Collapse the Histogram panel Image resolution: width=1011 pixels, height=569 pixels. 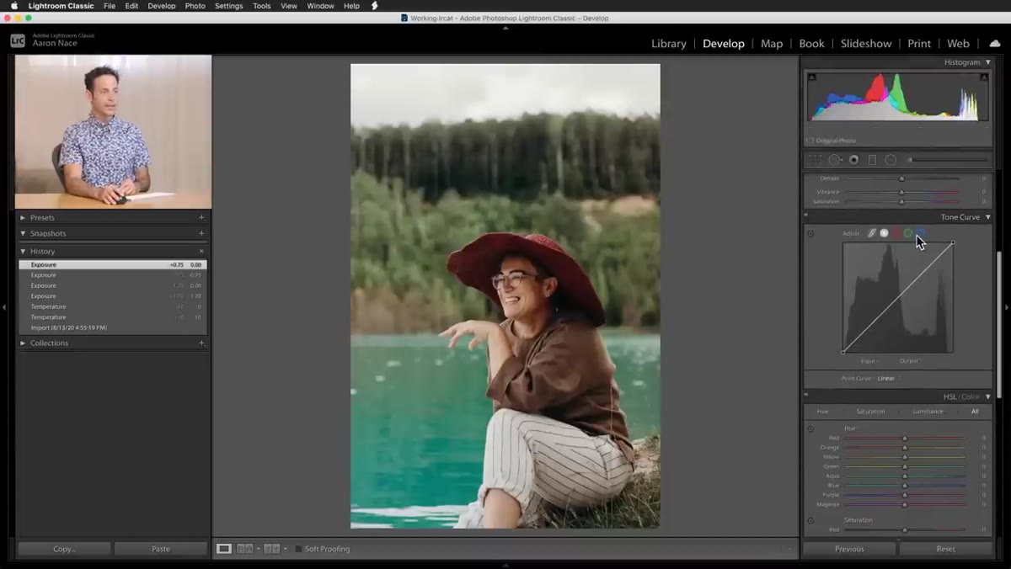[988, 62]
